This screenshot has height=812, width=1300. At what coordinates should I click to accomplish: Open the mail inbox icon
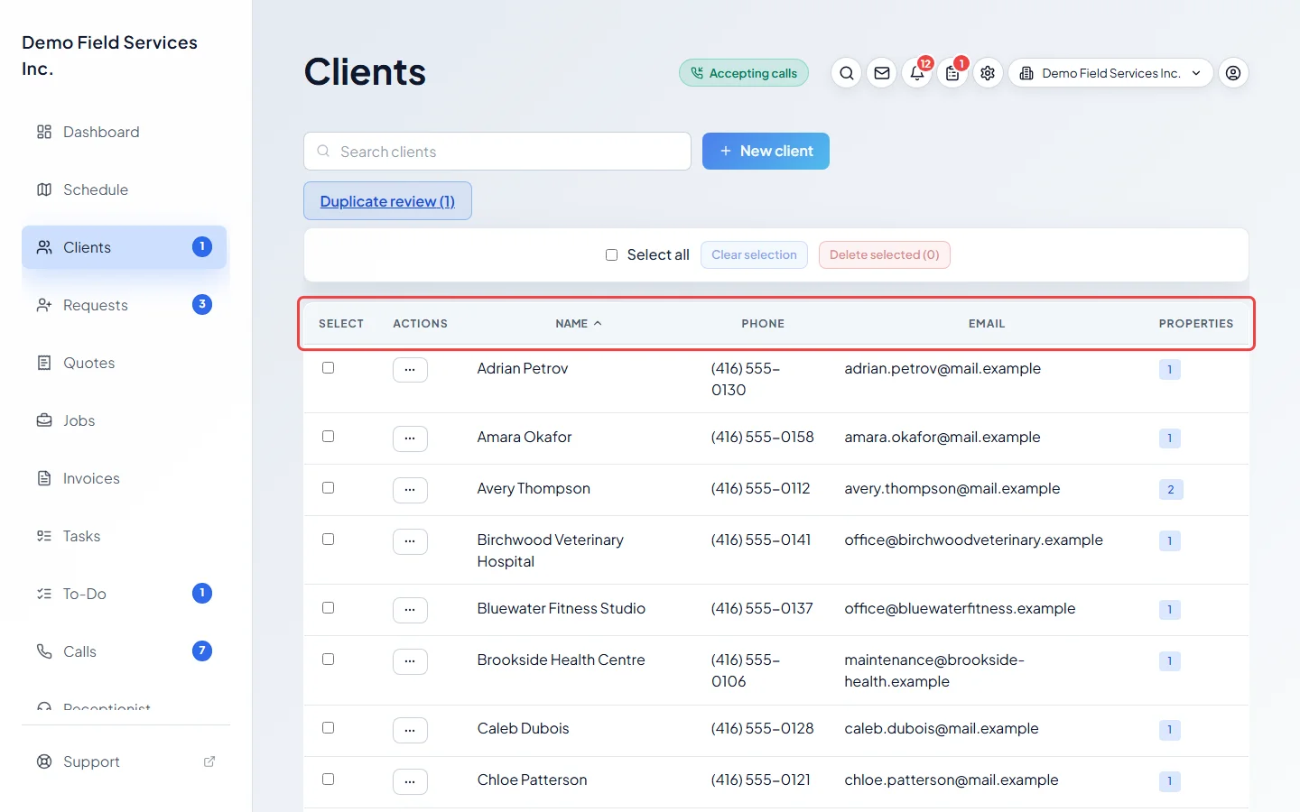[882, 73]
